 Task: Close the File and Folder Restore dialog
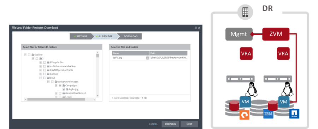pyautogui.click(x=199, y=28)
